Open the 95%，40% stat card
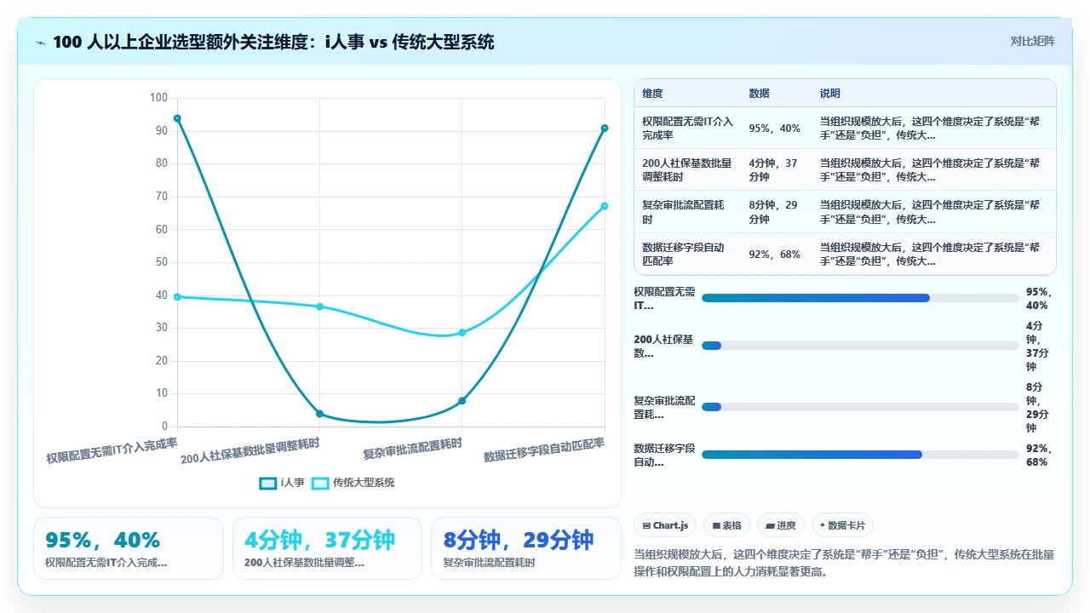The height and width of the screenshot is (613, 1090). (x=129, y=548)
